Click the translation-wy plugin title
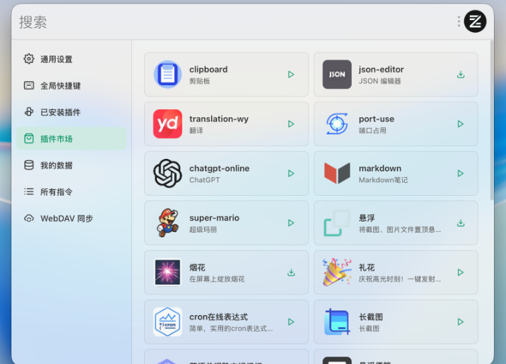The height and width of the screenshot is (364, 506). tap(218, 119)
